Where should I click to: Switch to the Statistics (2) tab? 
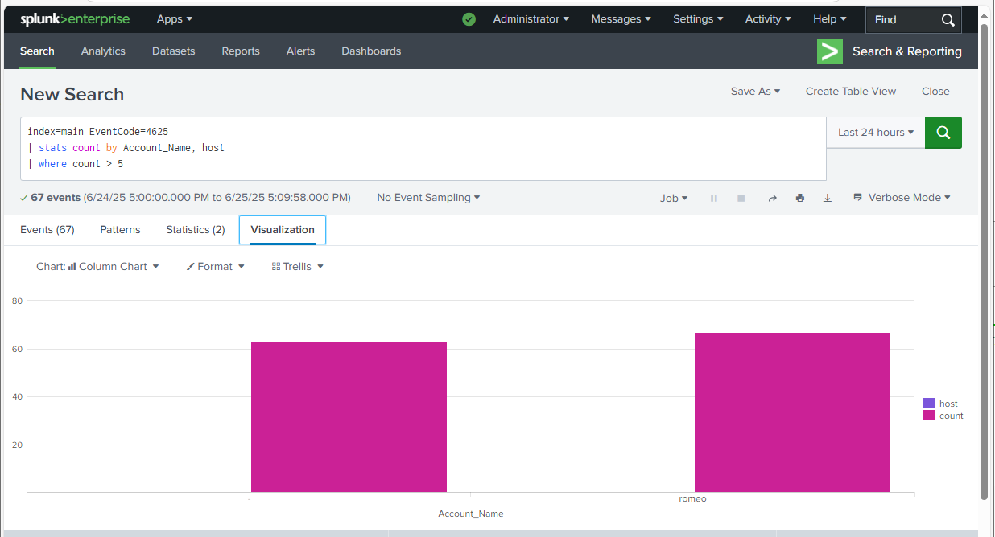[x=196, y=230]
